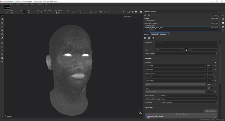Image resolution: width=225 pixels, height=121 pixels.
Task: Select the Paint brush tool
Action: pos(2,15)
